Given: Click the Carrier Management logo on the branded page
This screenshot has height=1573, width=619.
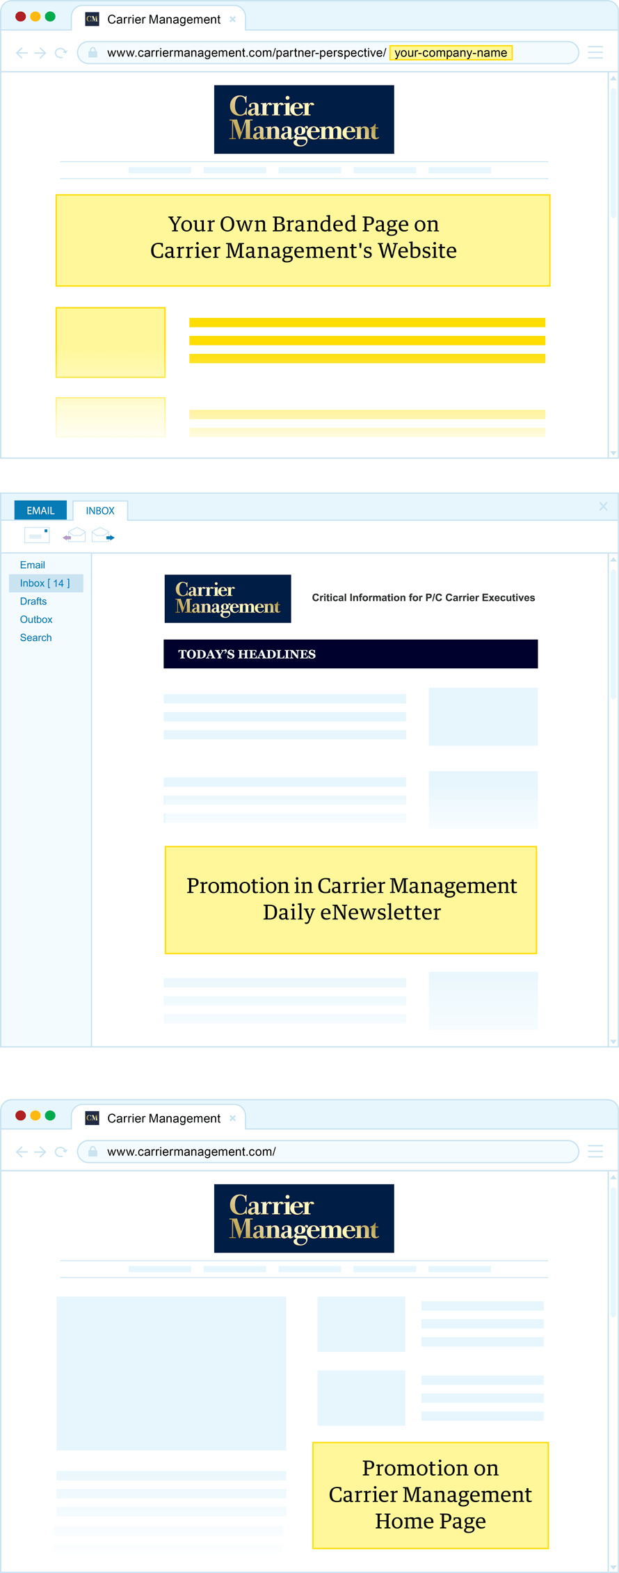Looking at the screenshot, I should 304,120.
